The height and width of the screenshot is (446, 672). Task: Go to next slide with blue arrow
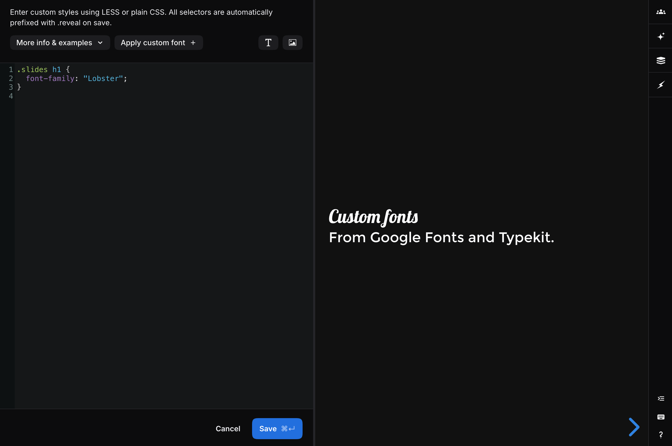(634, 427)
